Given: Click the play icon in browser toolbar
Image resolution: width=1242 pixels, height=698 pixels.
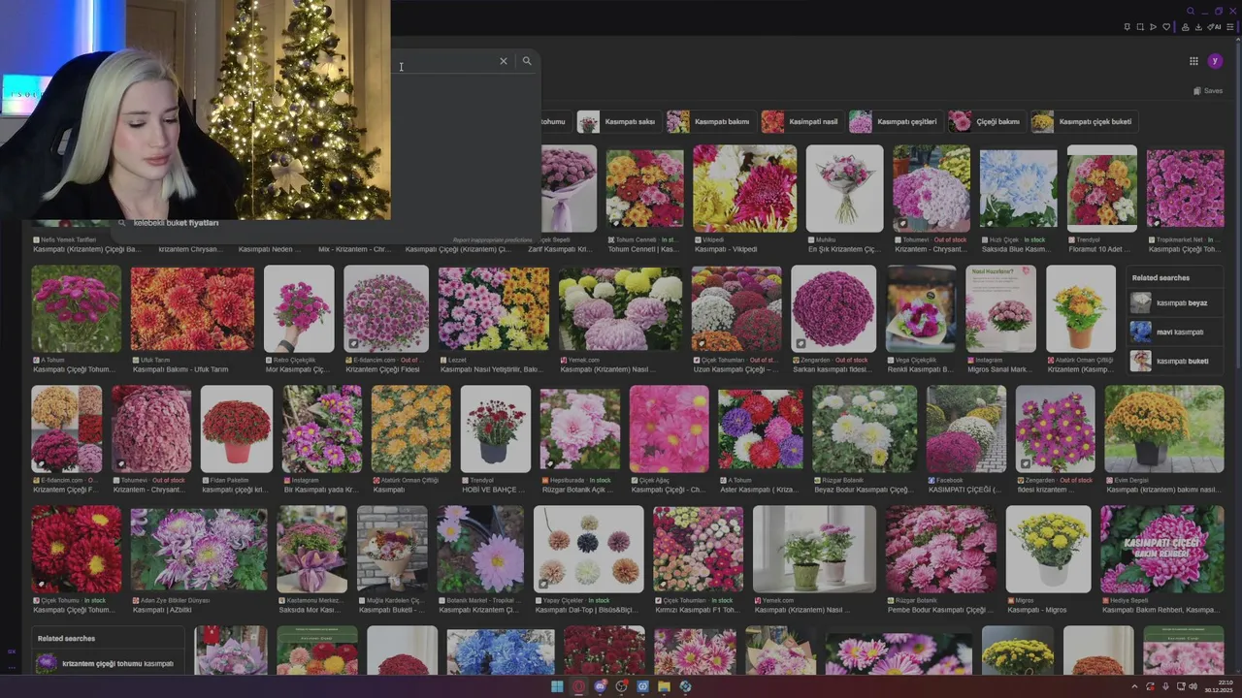Looking at the screenshot, I should (x=1153, y=26).
